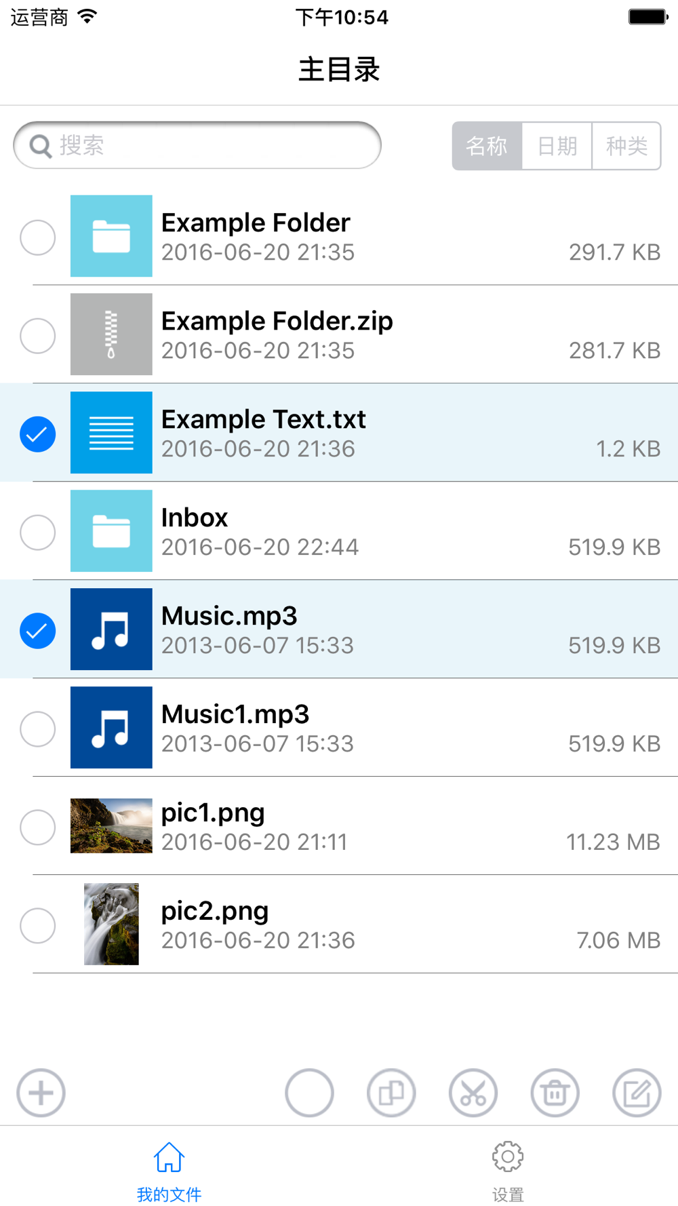Select the Example Folder.zip checkbox

pos(38,336)
